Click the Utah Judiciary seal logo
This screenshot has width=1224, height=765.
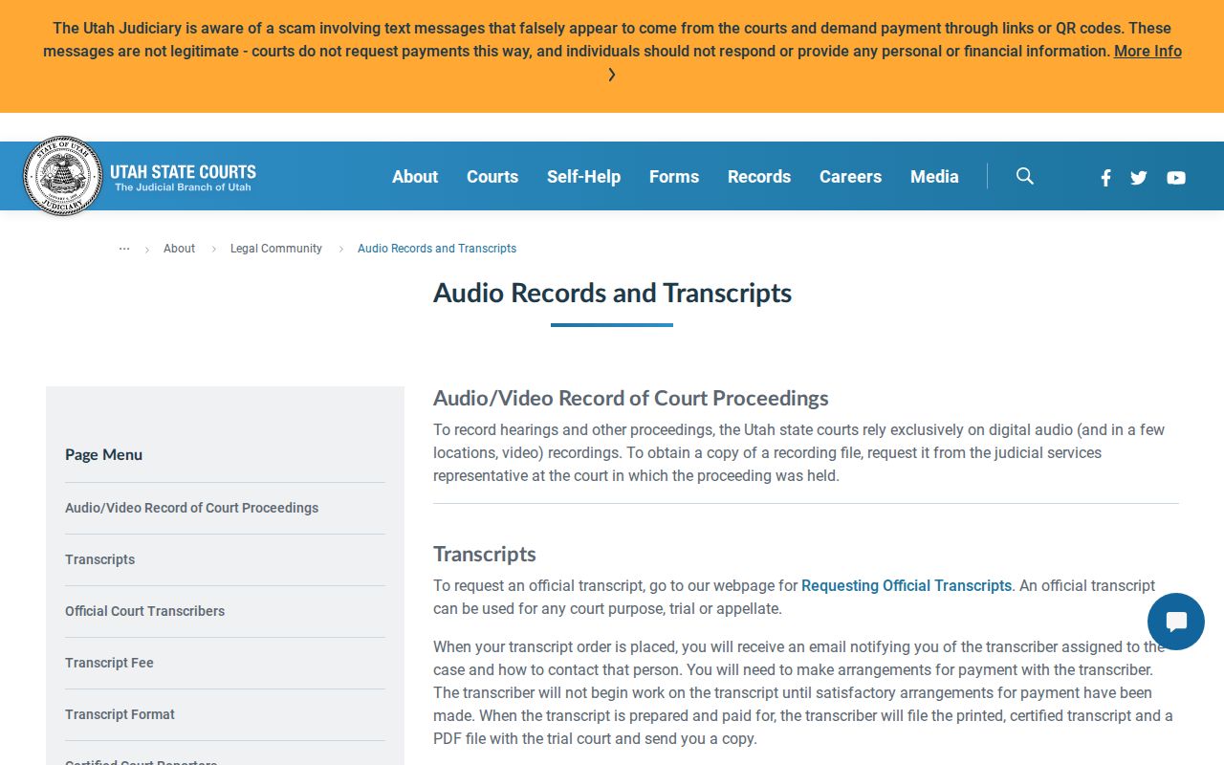click(x=63, y=176)
